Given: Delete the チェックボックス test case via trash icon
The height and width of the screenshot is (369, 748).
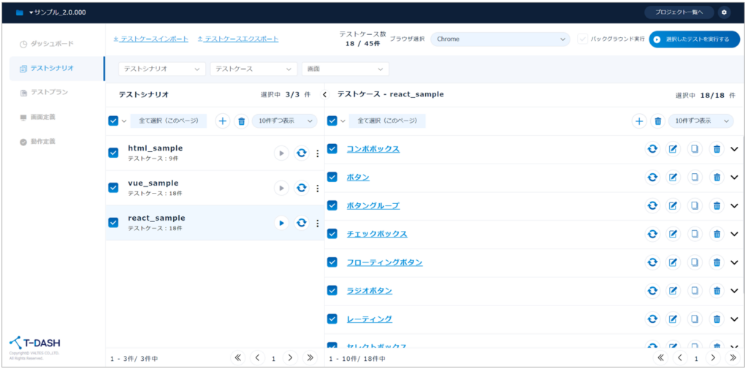Looking at the screenshot, I should pyautogui.click(x=717, y=234).
